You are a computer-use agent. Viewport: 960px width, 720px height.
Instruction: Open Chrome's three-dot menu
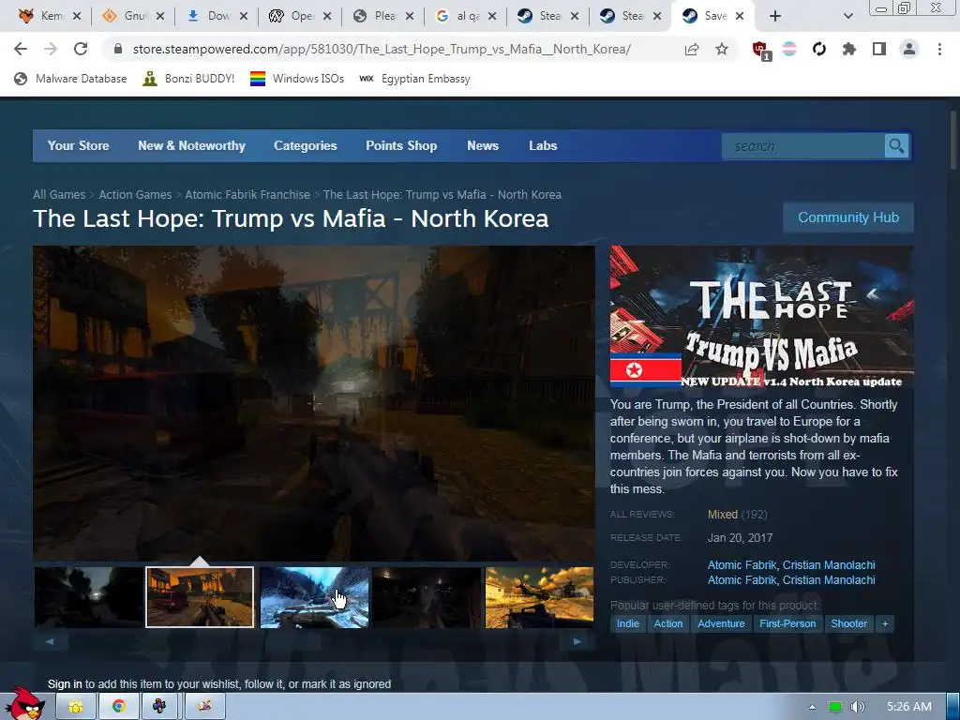click(939, 49)
